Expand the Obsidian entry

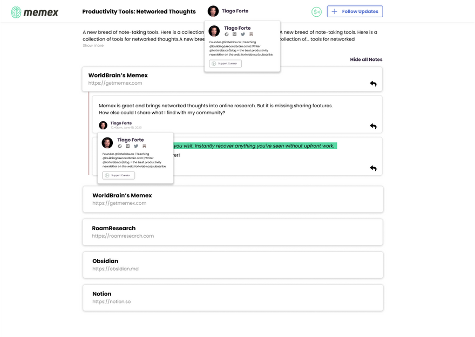(233, 265)
